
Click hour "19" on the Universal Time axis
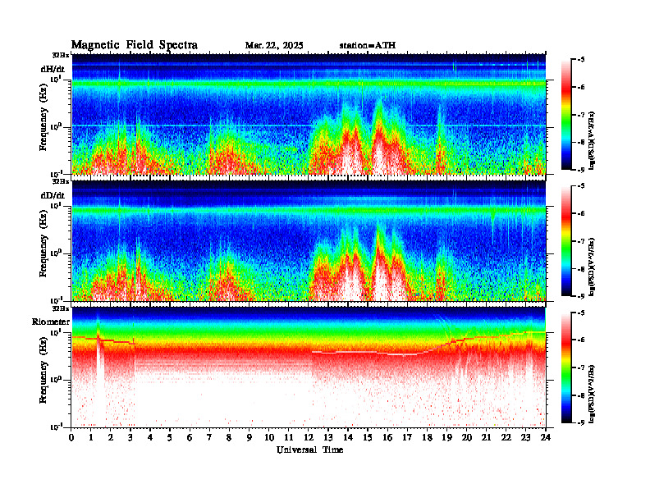446,438
